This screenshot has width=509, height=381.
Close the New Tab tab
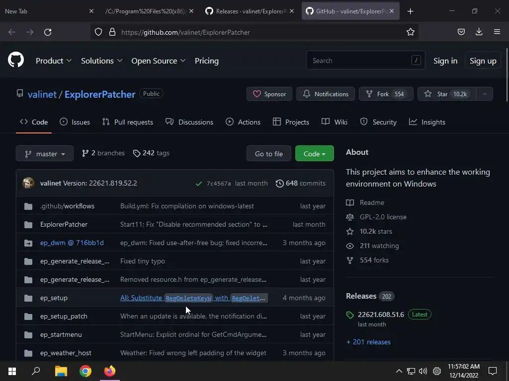(91, 11)
